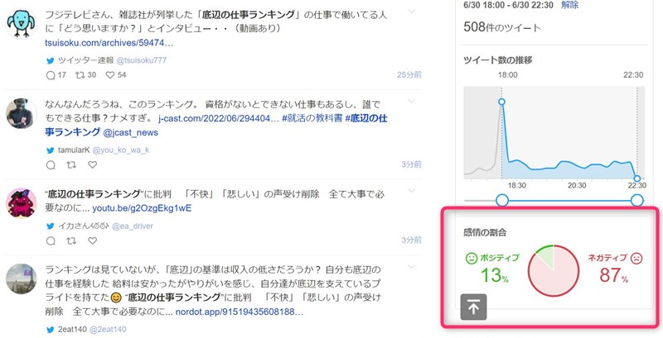Click the #就活の教科書 hashtag

[312, 118]
